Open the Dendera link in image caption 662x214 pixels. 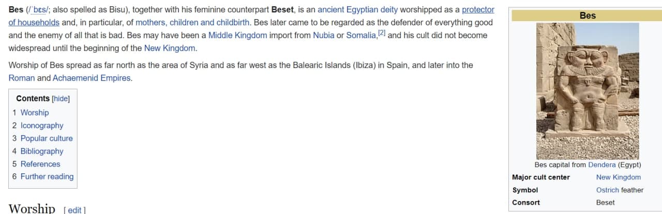click(x=602, y=165)
